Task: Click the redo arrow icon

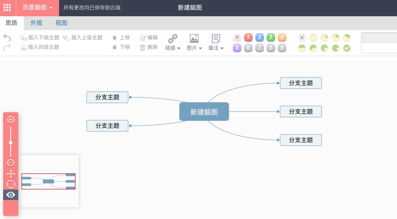Action: coord(7,47)
